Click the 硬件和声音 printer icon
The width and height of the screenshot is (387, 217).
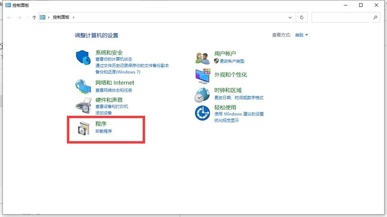83,106
